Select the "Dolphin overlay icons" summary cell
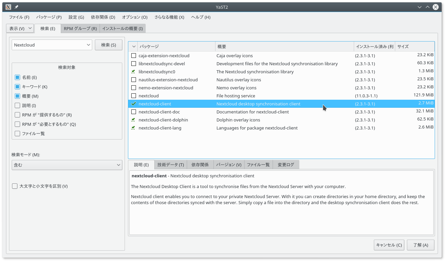 click(x=238, y=120)
